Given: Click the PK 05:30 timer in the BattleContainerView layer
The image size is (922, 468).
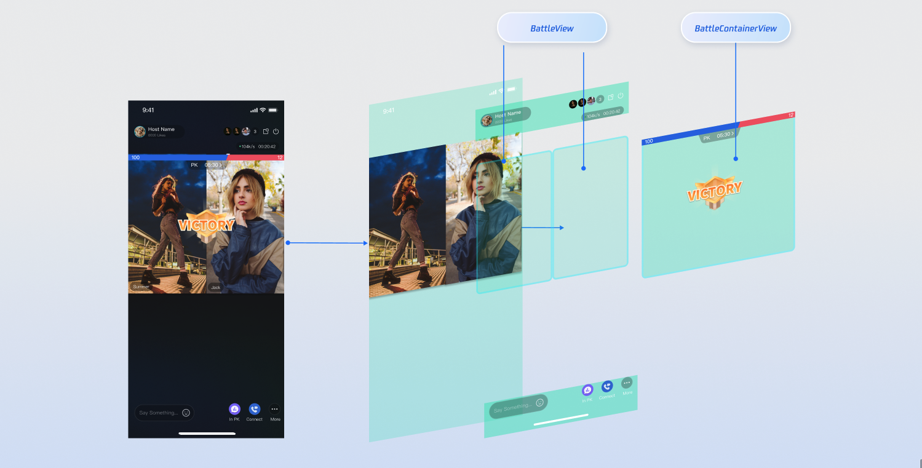Looking at the screenshot, I should point(718,136).
